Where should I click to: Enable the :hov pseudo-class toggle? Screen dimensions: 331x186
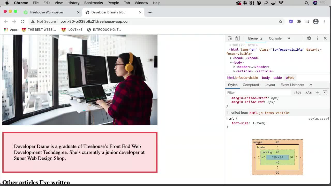pos(298,92)
